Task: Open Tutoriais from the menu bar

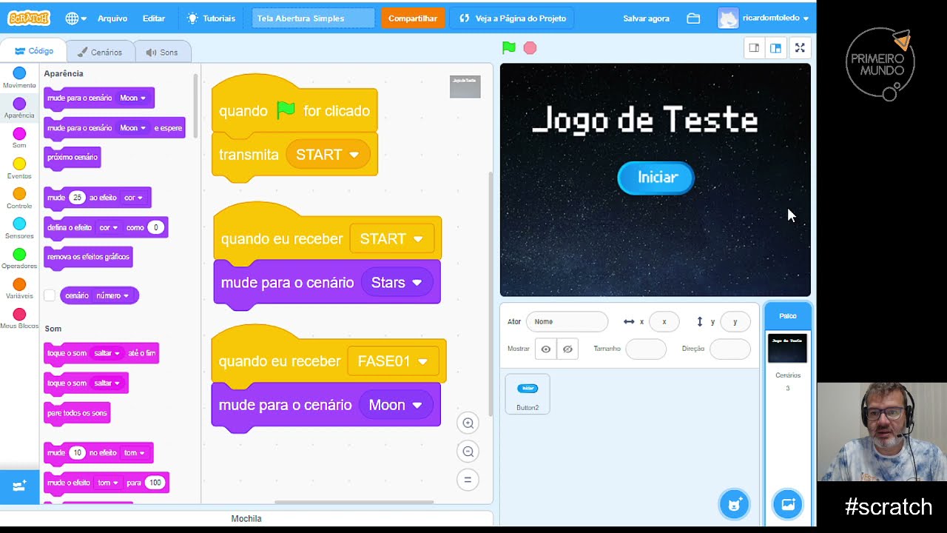Action: 212,19
